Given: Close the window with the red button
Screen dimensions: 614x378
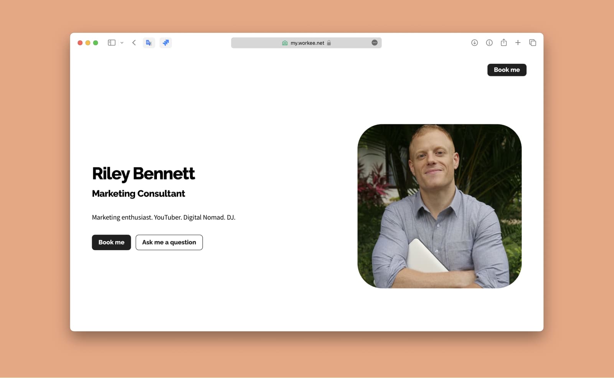Looking at the screenshot, I should coord(80,43).
